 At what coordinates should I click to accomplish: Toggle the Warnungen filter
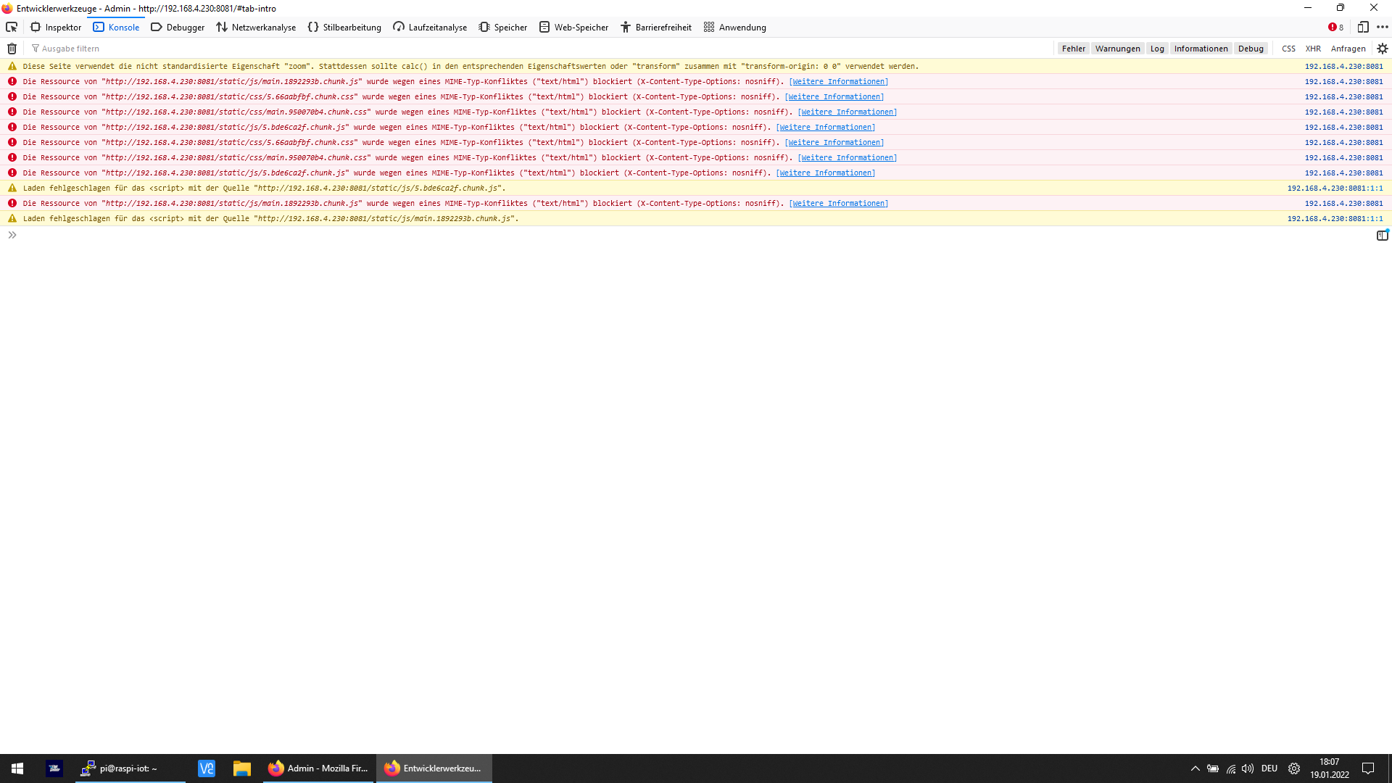[x=1117, y=49]
